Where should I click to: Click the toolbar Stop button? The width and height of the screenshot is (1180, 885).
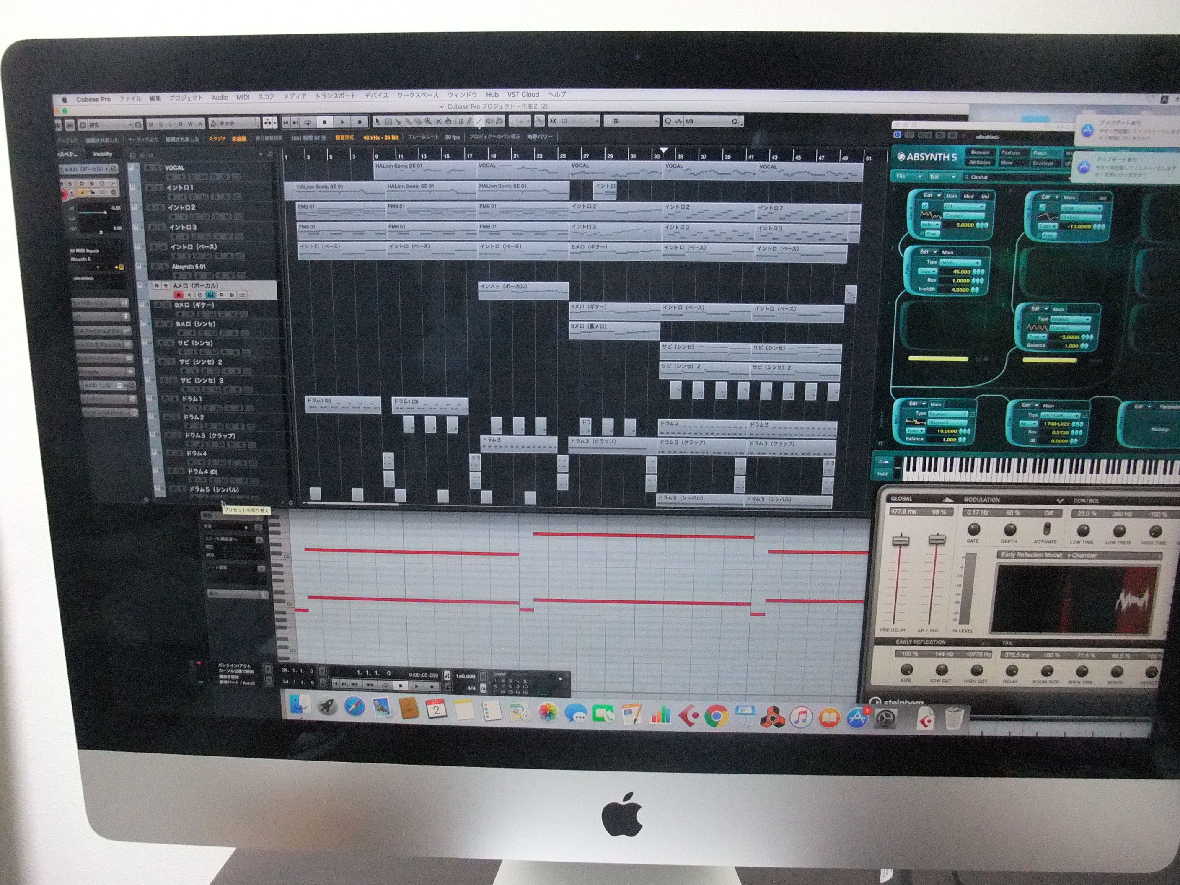click(325, 122)
